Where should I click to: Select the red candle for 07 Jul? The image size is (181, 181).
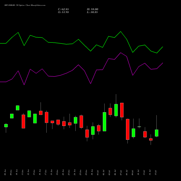(x=122, y=110)
